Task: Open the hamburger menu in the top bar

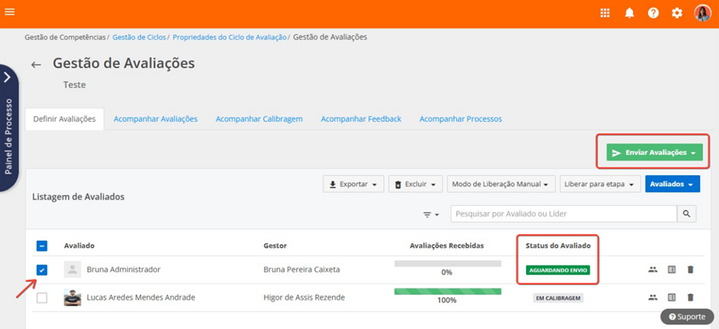Action: click(x=11, y=12)
